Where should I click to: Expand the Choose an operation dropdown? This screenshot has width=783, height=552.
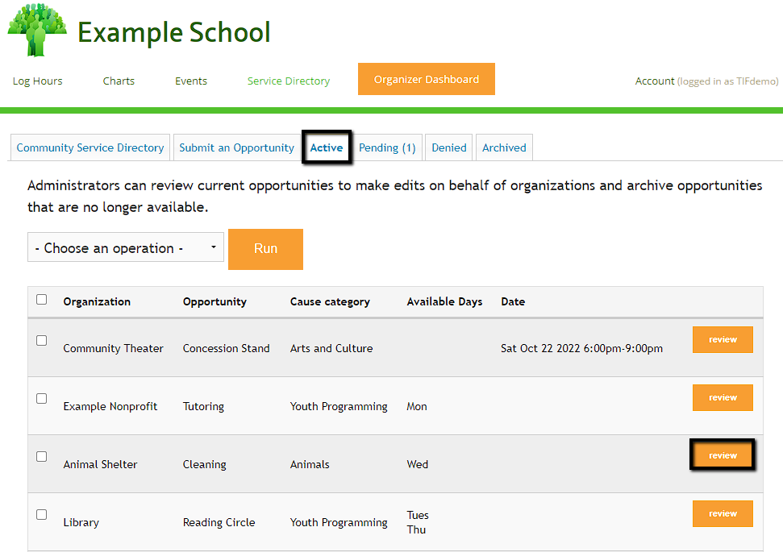coord(125,247)
